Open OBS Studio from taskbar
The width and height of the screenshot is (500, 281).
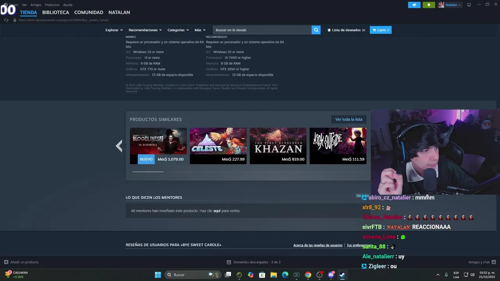tap(320, 275)
